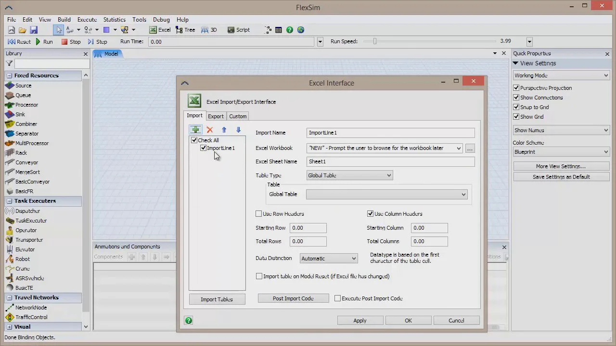The height and width of the screenshot is (346, 616).
Task: Click the green plus add import icon
Action: point(195,130)
